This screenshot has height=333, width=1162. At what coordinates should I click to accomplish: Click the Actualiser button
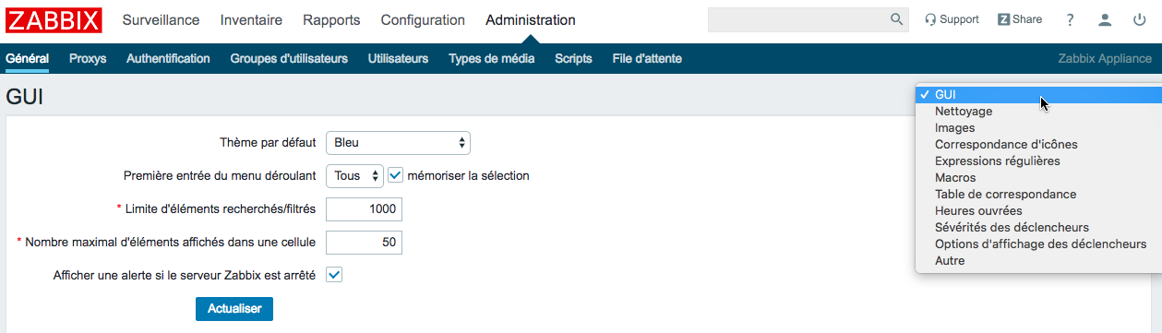(x=234, y=308)
